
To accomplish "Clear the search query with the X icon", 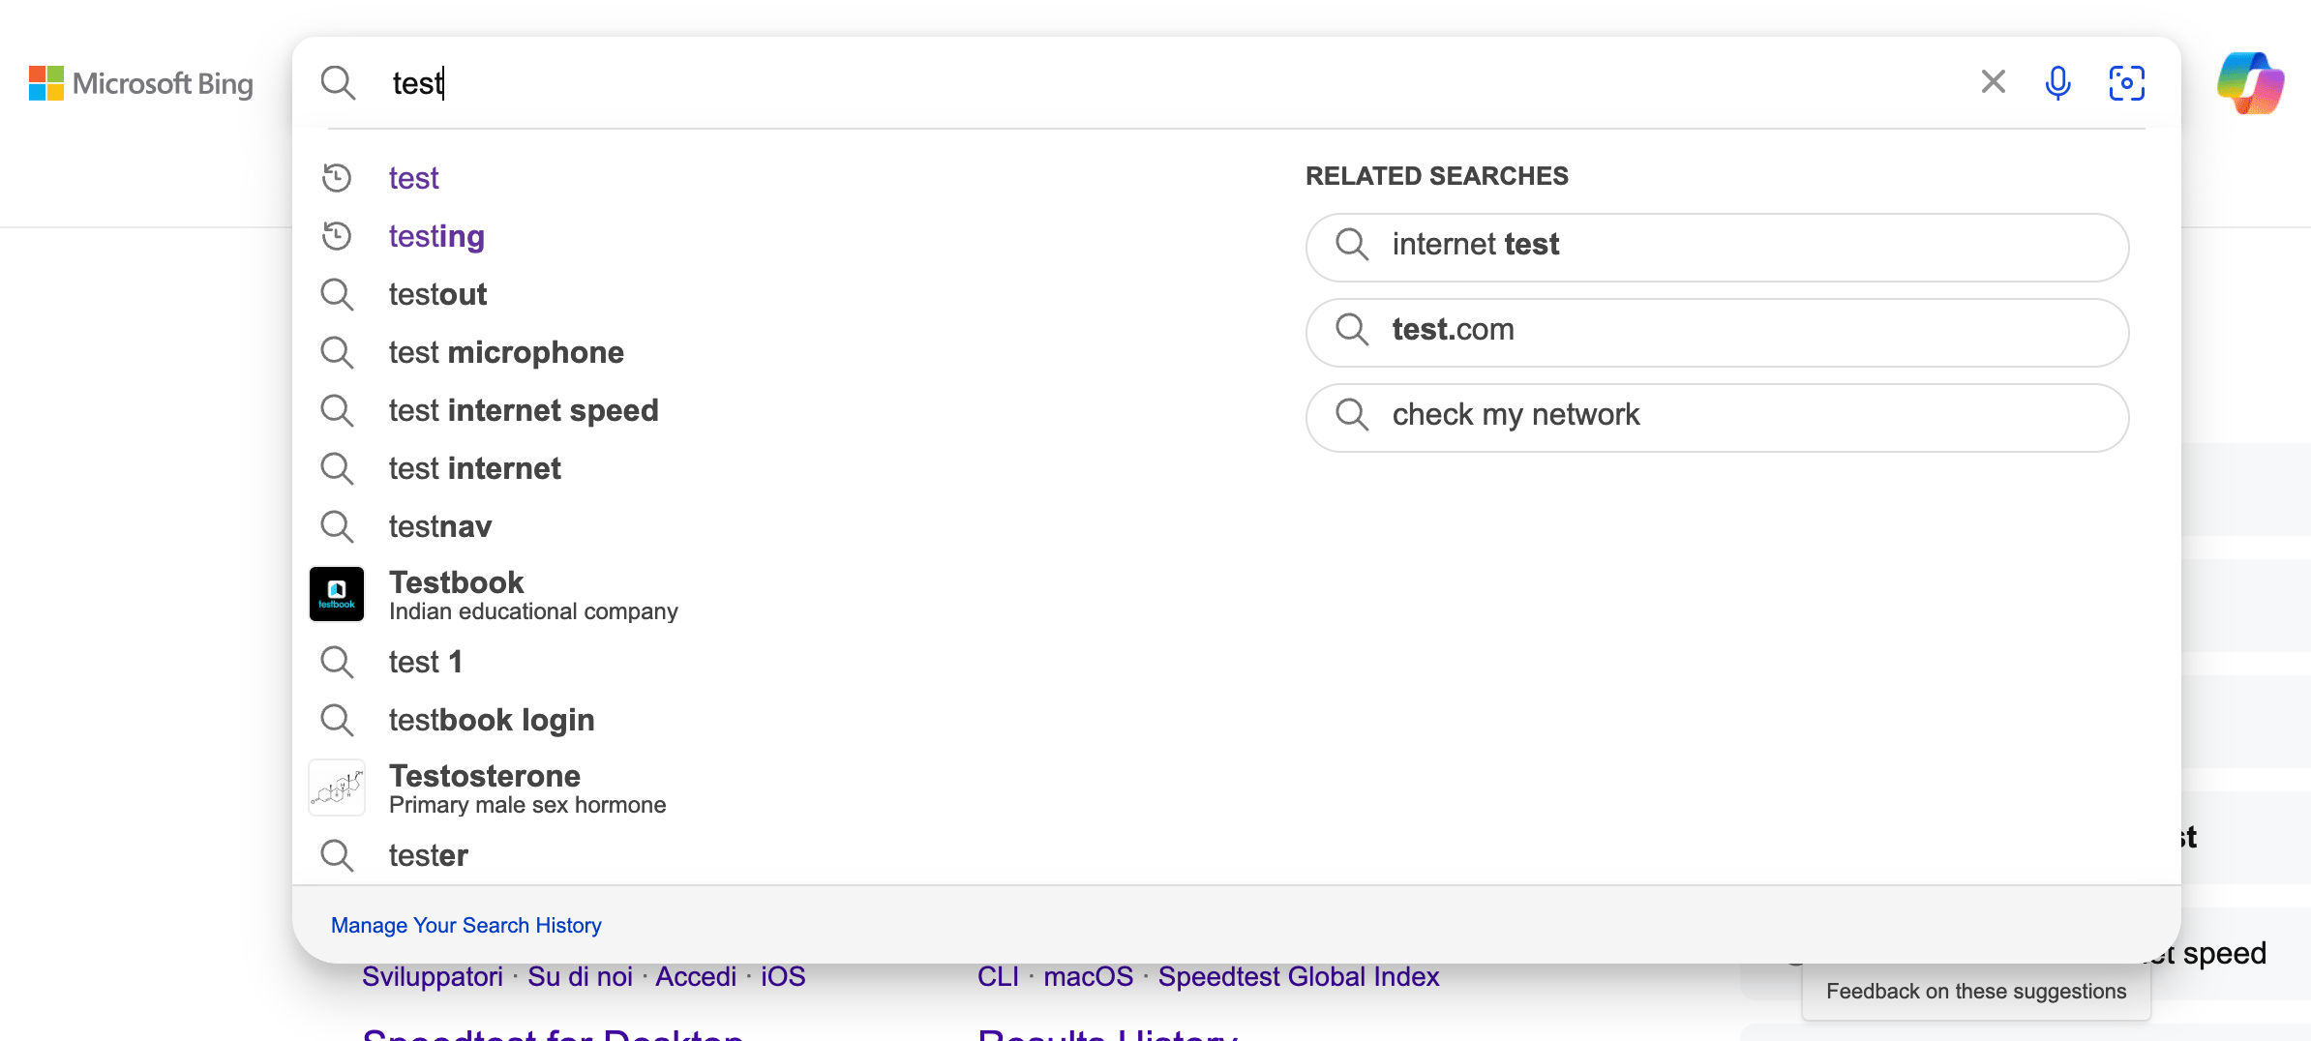I will [1993, 82].
